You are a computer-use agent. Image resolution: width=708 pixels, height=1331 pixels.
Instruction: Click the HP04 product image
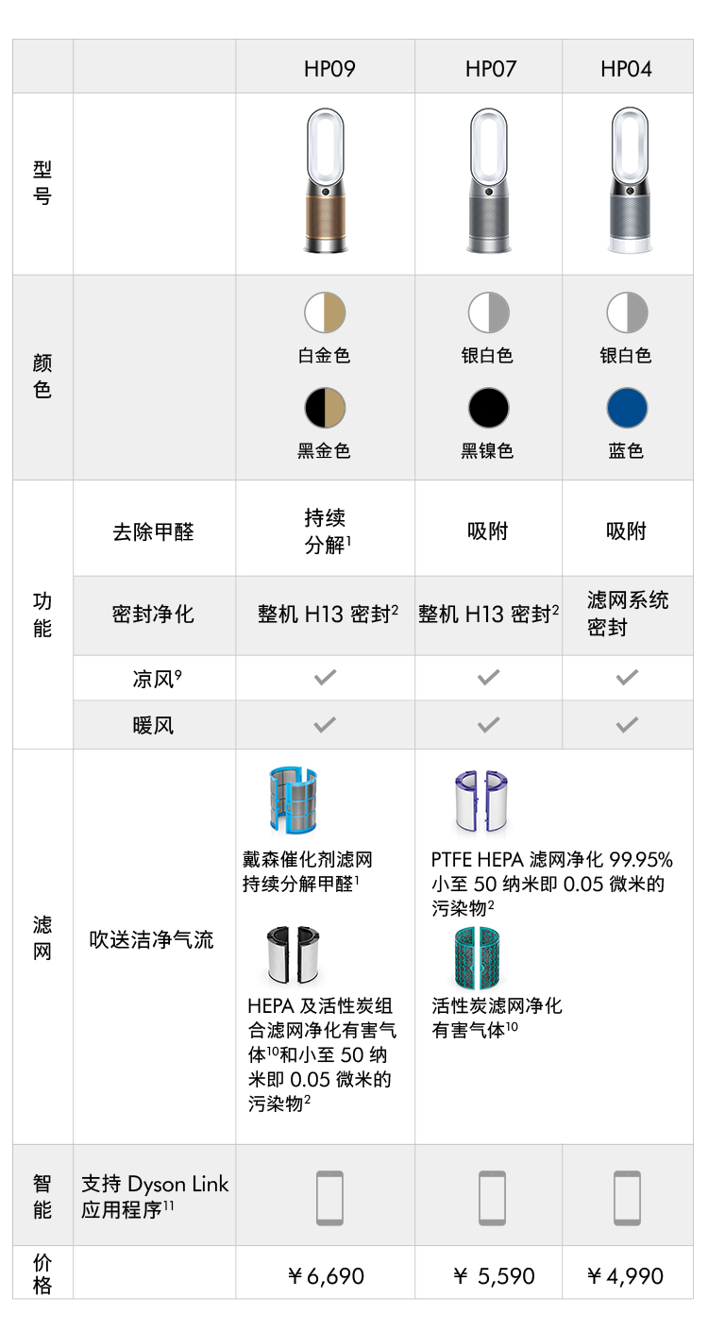[628, 182]
